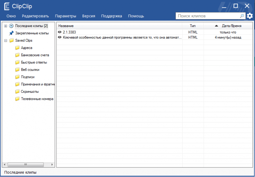The height and width of the screenshot is (177, 255).
Task: Open the Окно menu
Action: point(11,16)
